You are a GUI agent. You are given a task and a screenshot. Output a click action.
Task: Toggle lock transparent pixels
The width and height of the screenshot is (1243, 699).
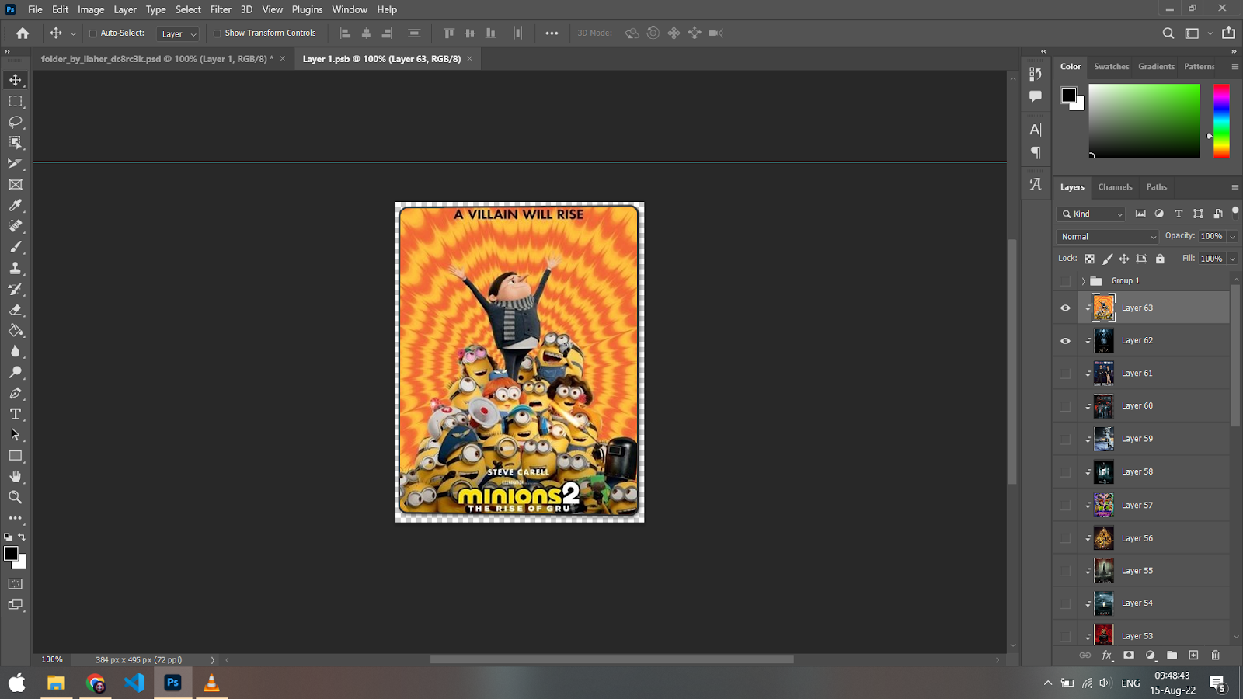[1089, 259]
